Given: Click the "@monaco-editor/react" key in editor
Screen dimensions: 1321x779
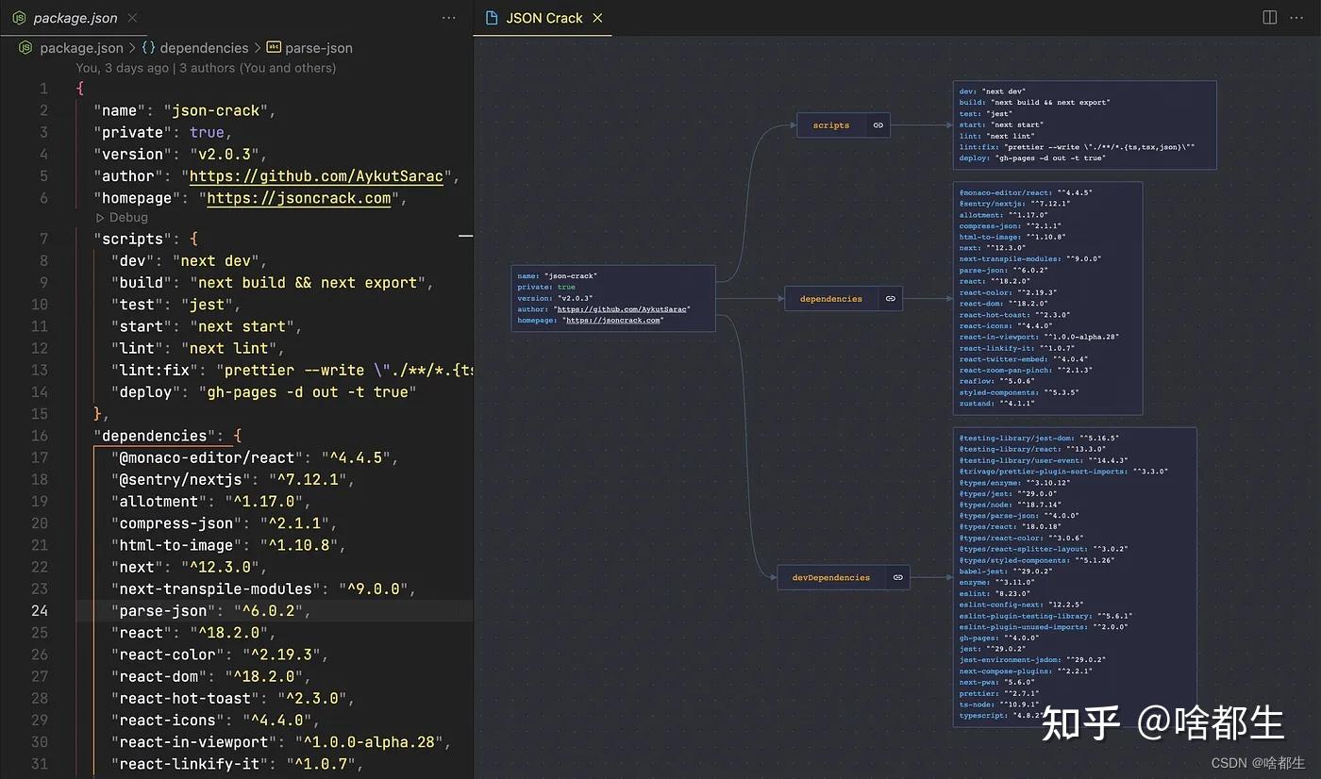Looking at the screenshot, I should click(x=207, y=457).
